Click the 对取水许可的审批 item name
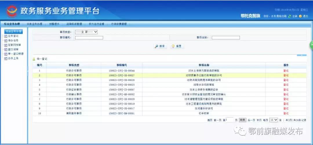The image size is (313, 145). point(204,85)
